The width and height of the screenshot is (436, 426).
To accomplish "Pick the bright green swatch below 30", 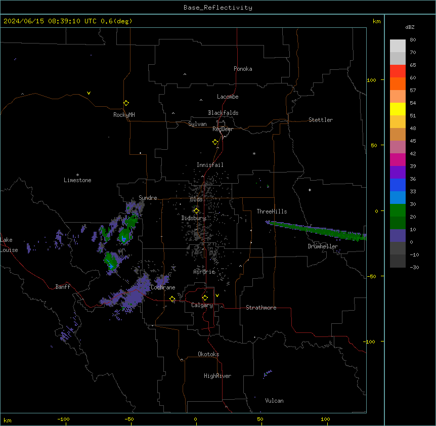I will (398, 210).
